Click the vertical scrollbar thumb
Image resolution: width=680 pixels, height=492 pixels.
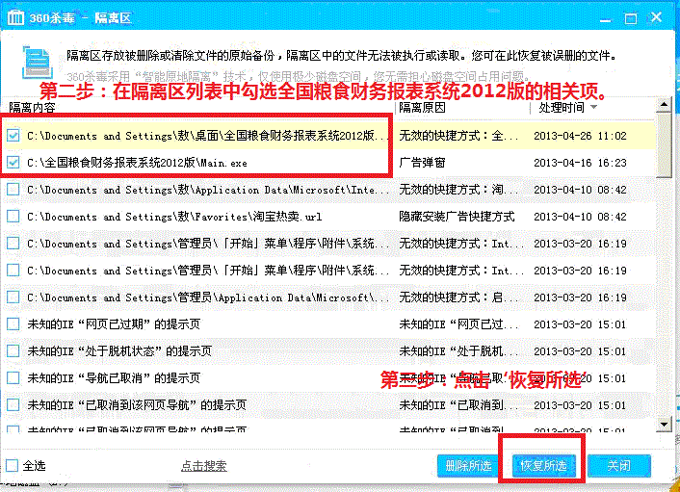point(664,145)
